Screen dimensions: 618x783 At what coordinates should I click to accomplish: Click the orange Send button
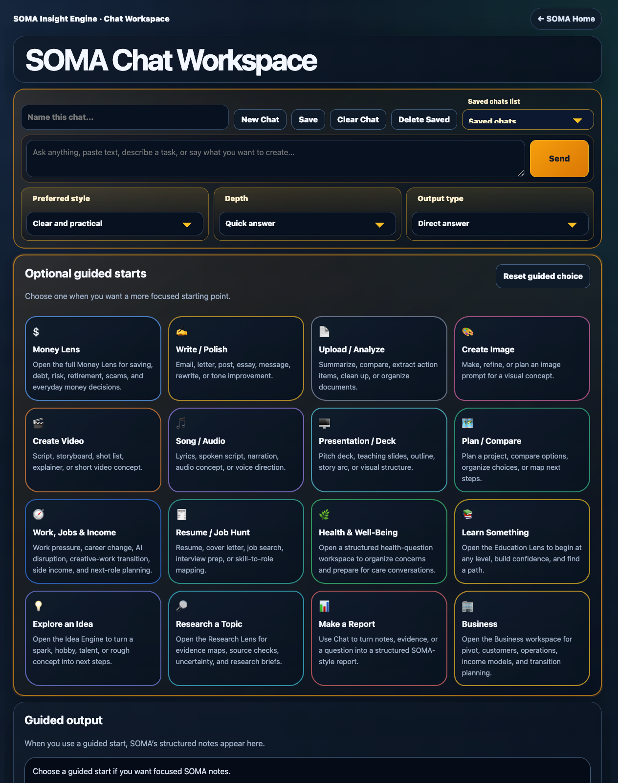(559, 159)
